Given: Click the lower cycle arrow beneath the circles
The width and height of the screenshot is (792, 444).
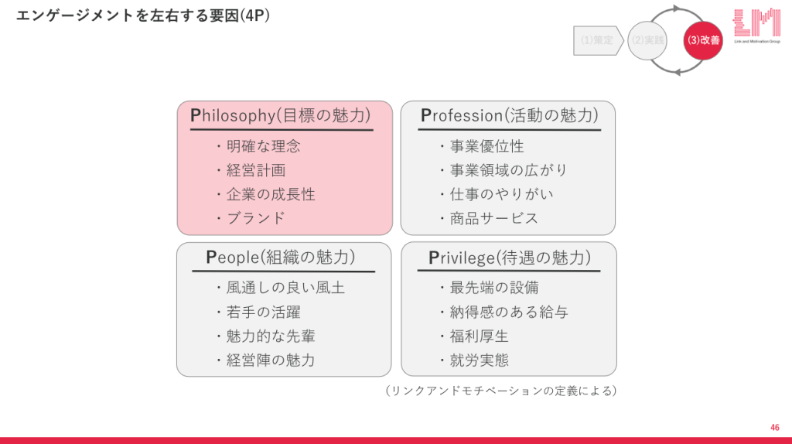Looking at the screenshot, I should 675,68.
